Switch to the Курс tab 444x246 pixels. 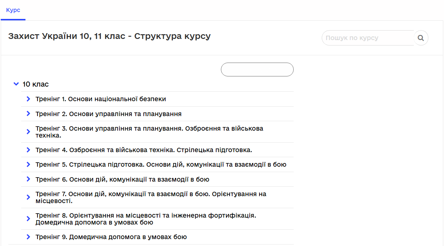[x=13, y=11]
